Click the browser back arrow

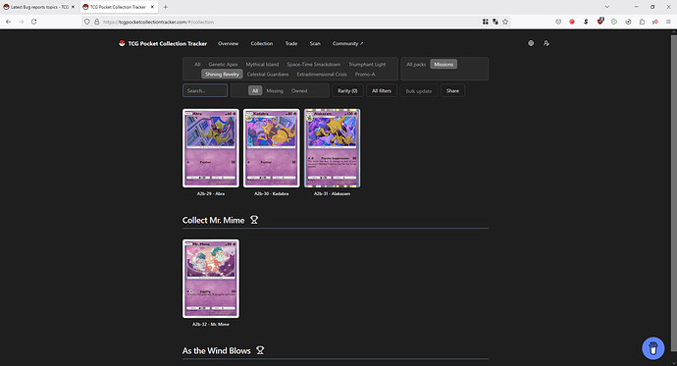(8, 22)
